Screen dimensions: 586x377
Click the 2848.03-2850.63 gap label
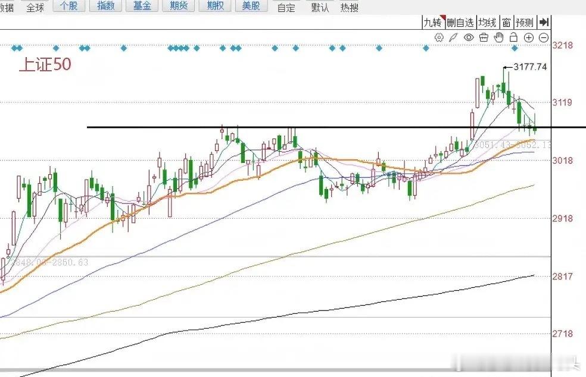click(x=49, y=262)
